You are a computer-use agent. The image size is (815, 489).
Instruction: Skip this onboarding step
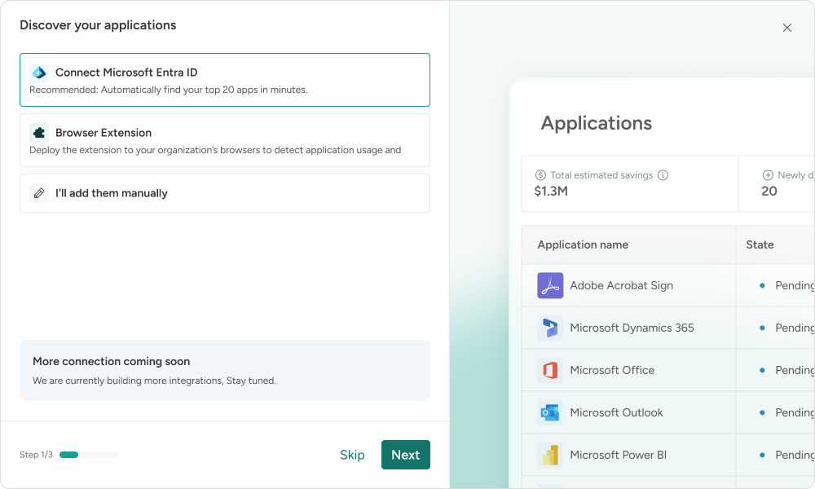352,455
